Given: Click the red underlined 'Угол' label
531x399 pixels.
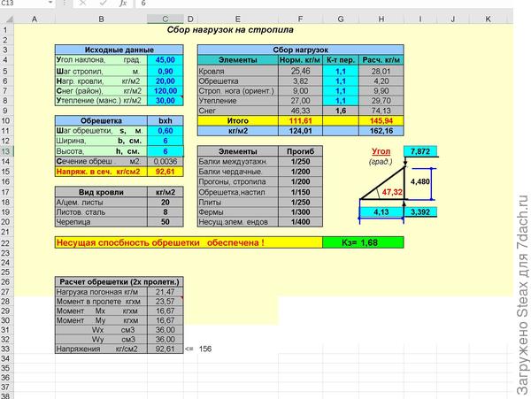Looking at the screenshot, I should pyautogui.click(x=381, y=151).
